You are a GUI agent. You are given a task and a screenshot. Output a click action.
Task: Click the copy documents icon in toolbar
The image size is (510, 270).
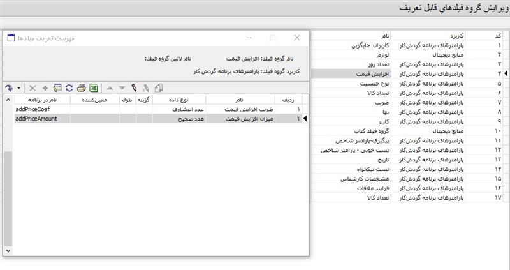coord(159,87)
